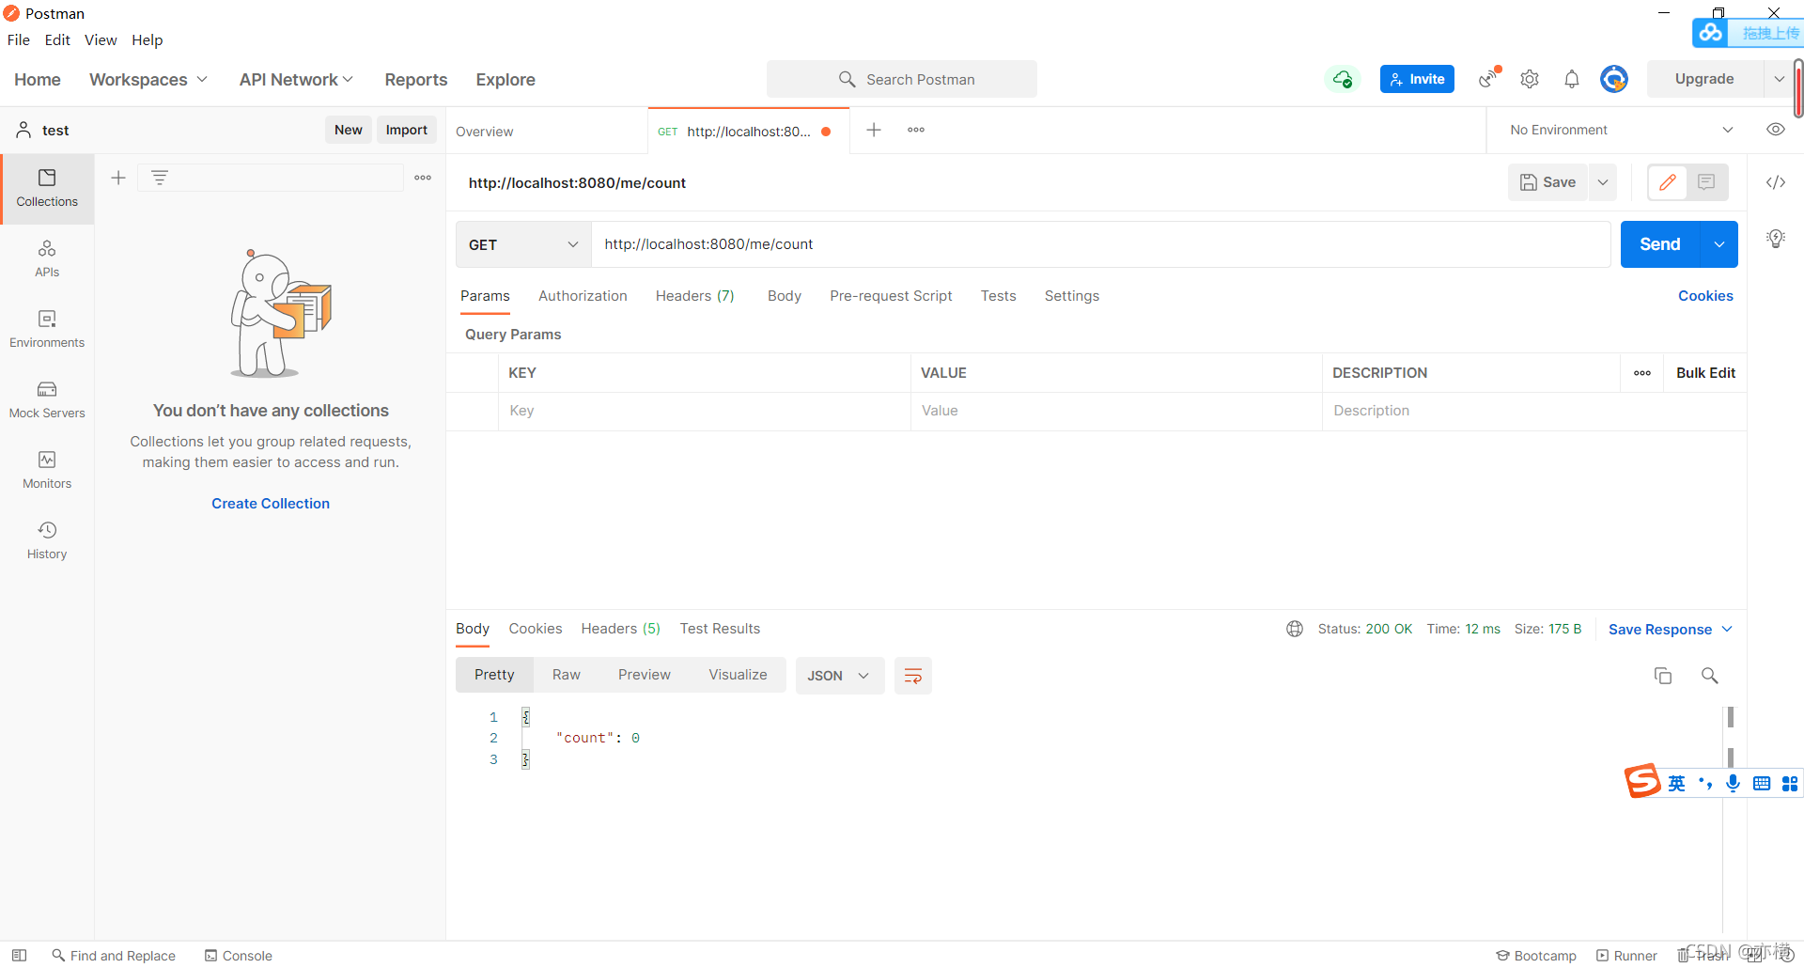Copy the response body with copy icon
The width and height of the screenshot is (1804, 968).
(x=1663, y=676)
